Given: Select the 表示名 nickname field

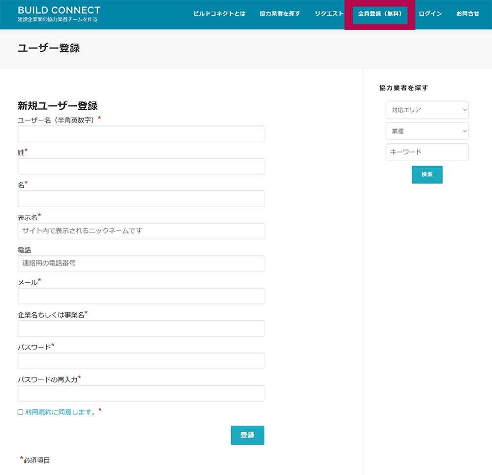Looking at the screenshot, I should coord(140,231).
